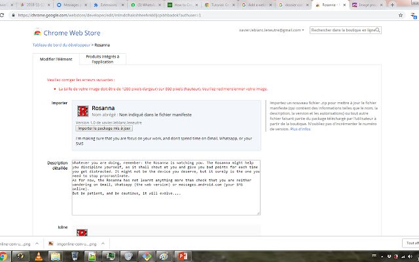Open the Plus d'infos link
The height and width of the screenshot is (262, 419).
[301, 129]
